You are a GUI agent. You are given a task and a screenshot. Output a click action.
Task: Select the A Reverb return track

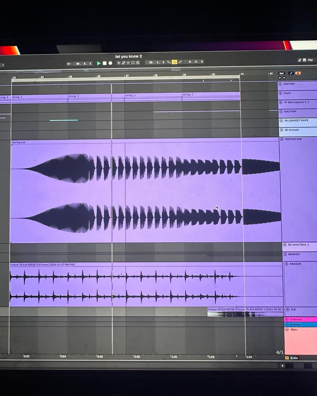(301, 319)
